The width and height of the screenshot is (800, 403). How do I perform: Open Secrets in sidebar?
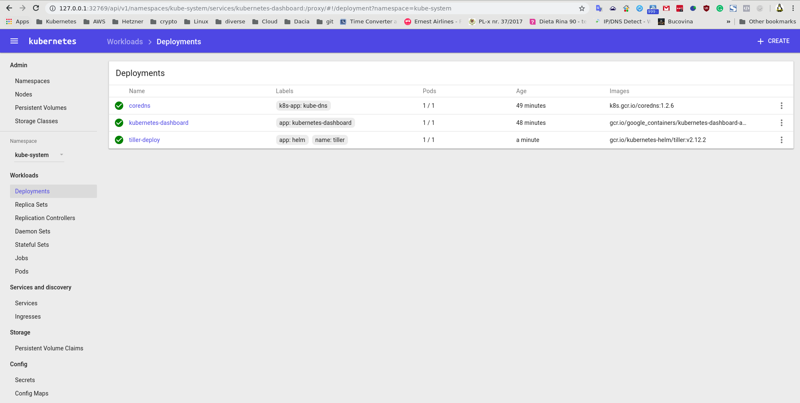tap(25, 380)
